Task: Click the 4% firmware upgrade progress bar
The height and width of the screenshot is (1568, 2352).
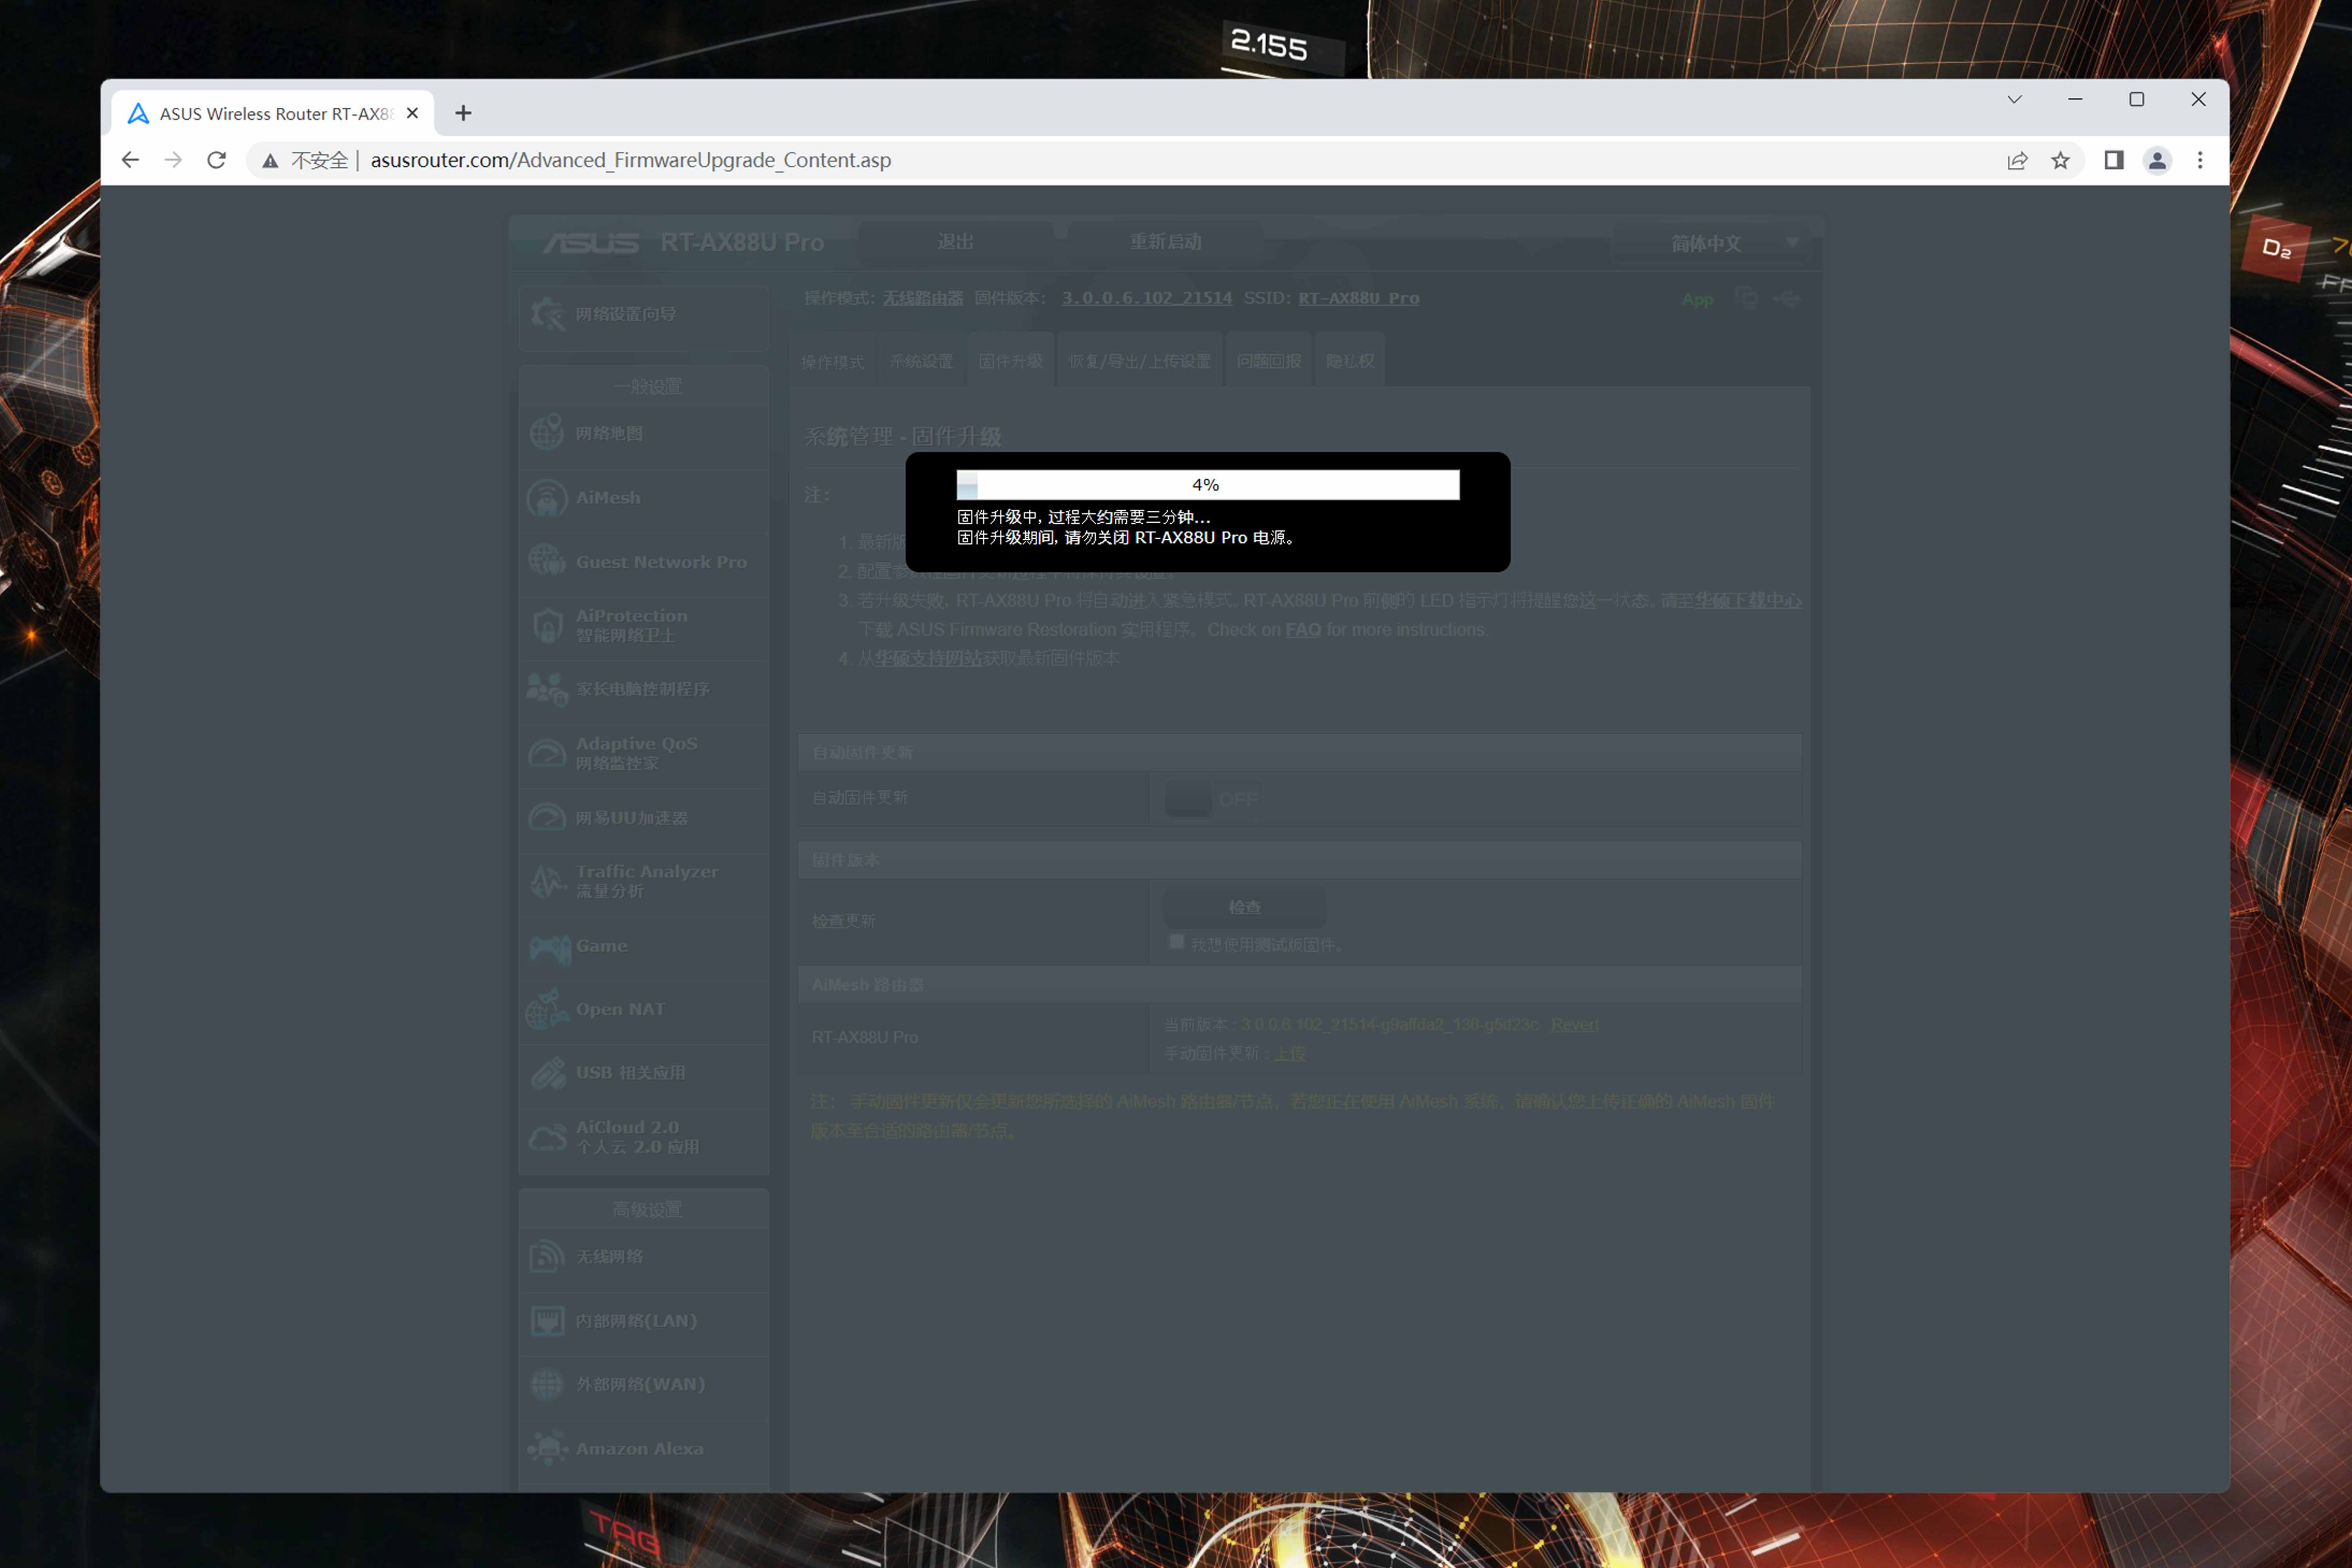Action: pyautogui.click(x=1207, y=485)
